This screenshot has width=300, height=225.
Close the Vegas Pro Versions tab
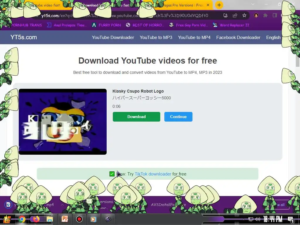pyautogui.click(x=208, y=5)
